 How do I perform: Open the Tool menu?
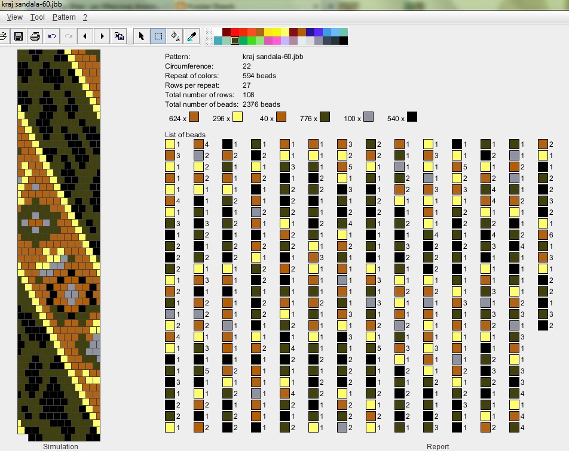[38, 18]
